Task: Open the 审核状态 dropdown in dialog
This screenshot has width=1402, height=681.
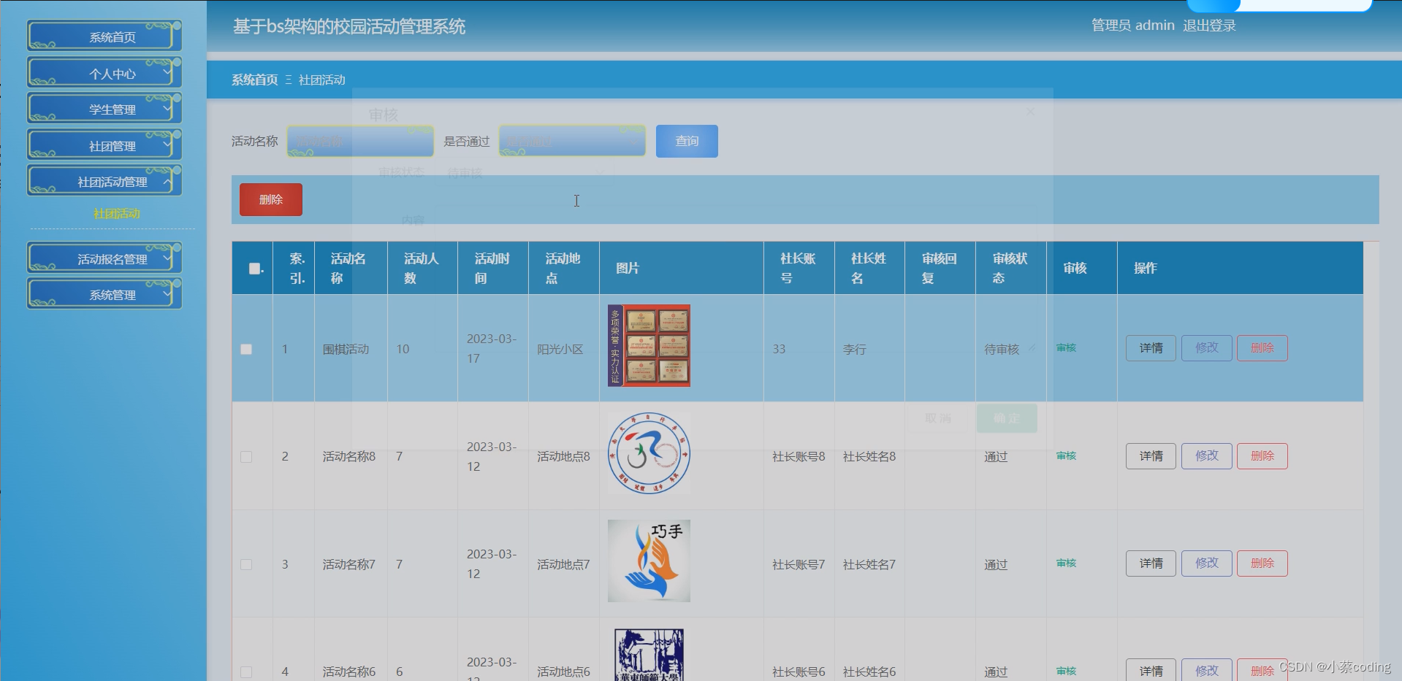Action: coord(525,173)
